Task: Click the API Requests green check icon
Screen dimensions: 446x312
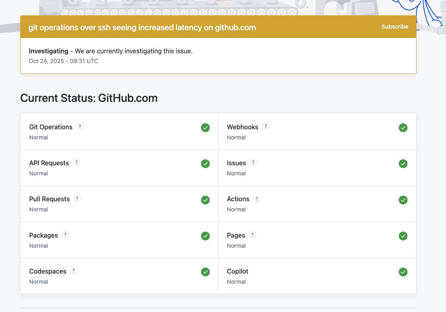Action: (x=205, y=164)
